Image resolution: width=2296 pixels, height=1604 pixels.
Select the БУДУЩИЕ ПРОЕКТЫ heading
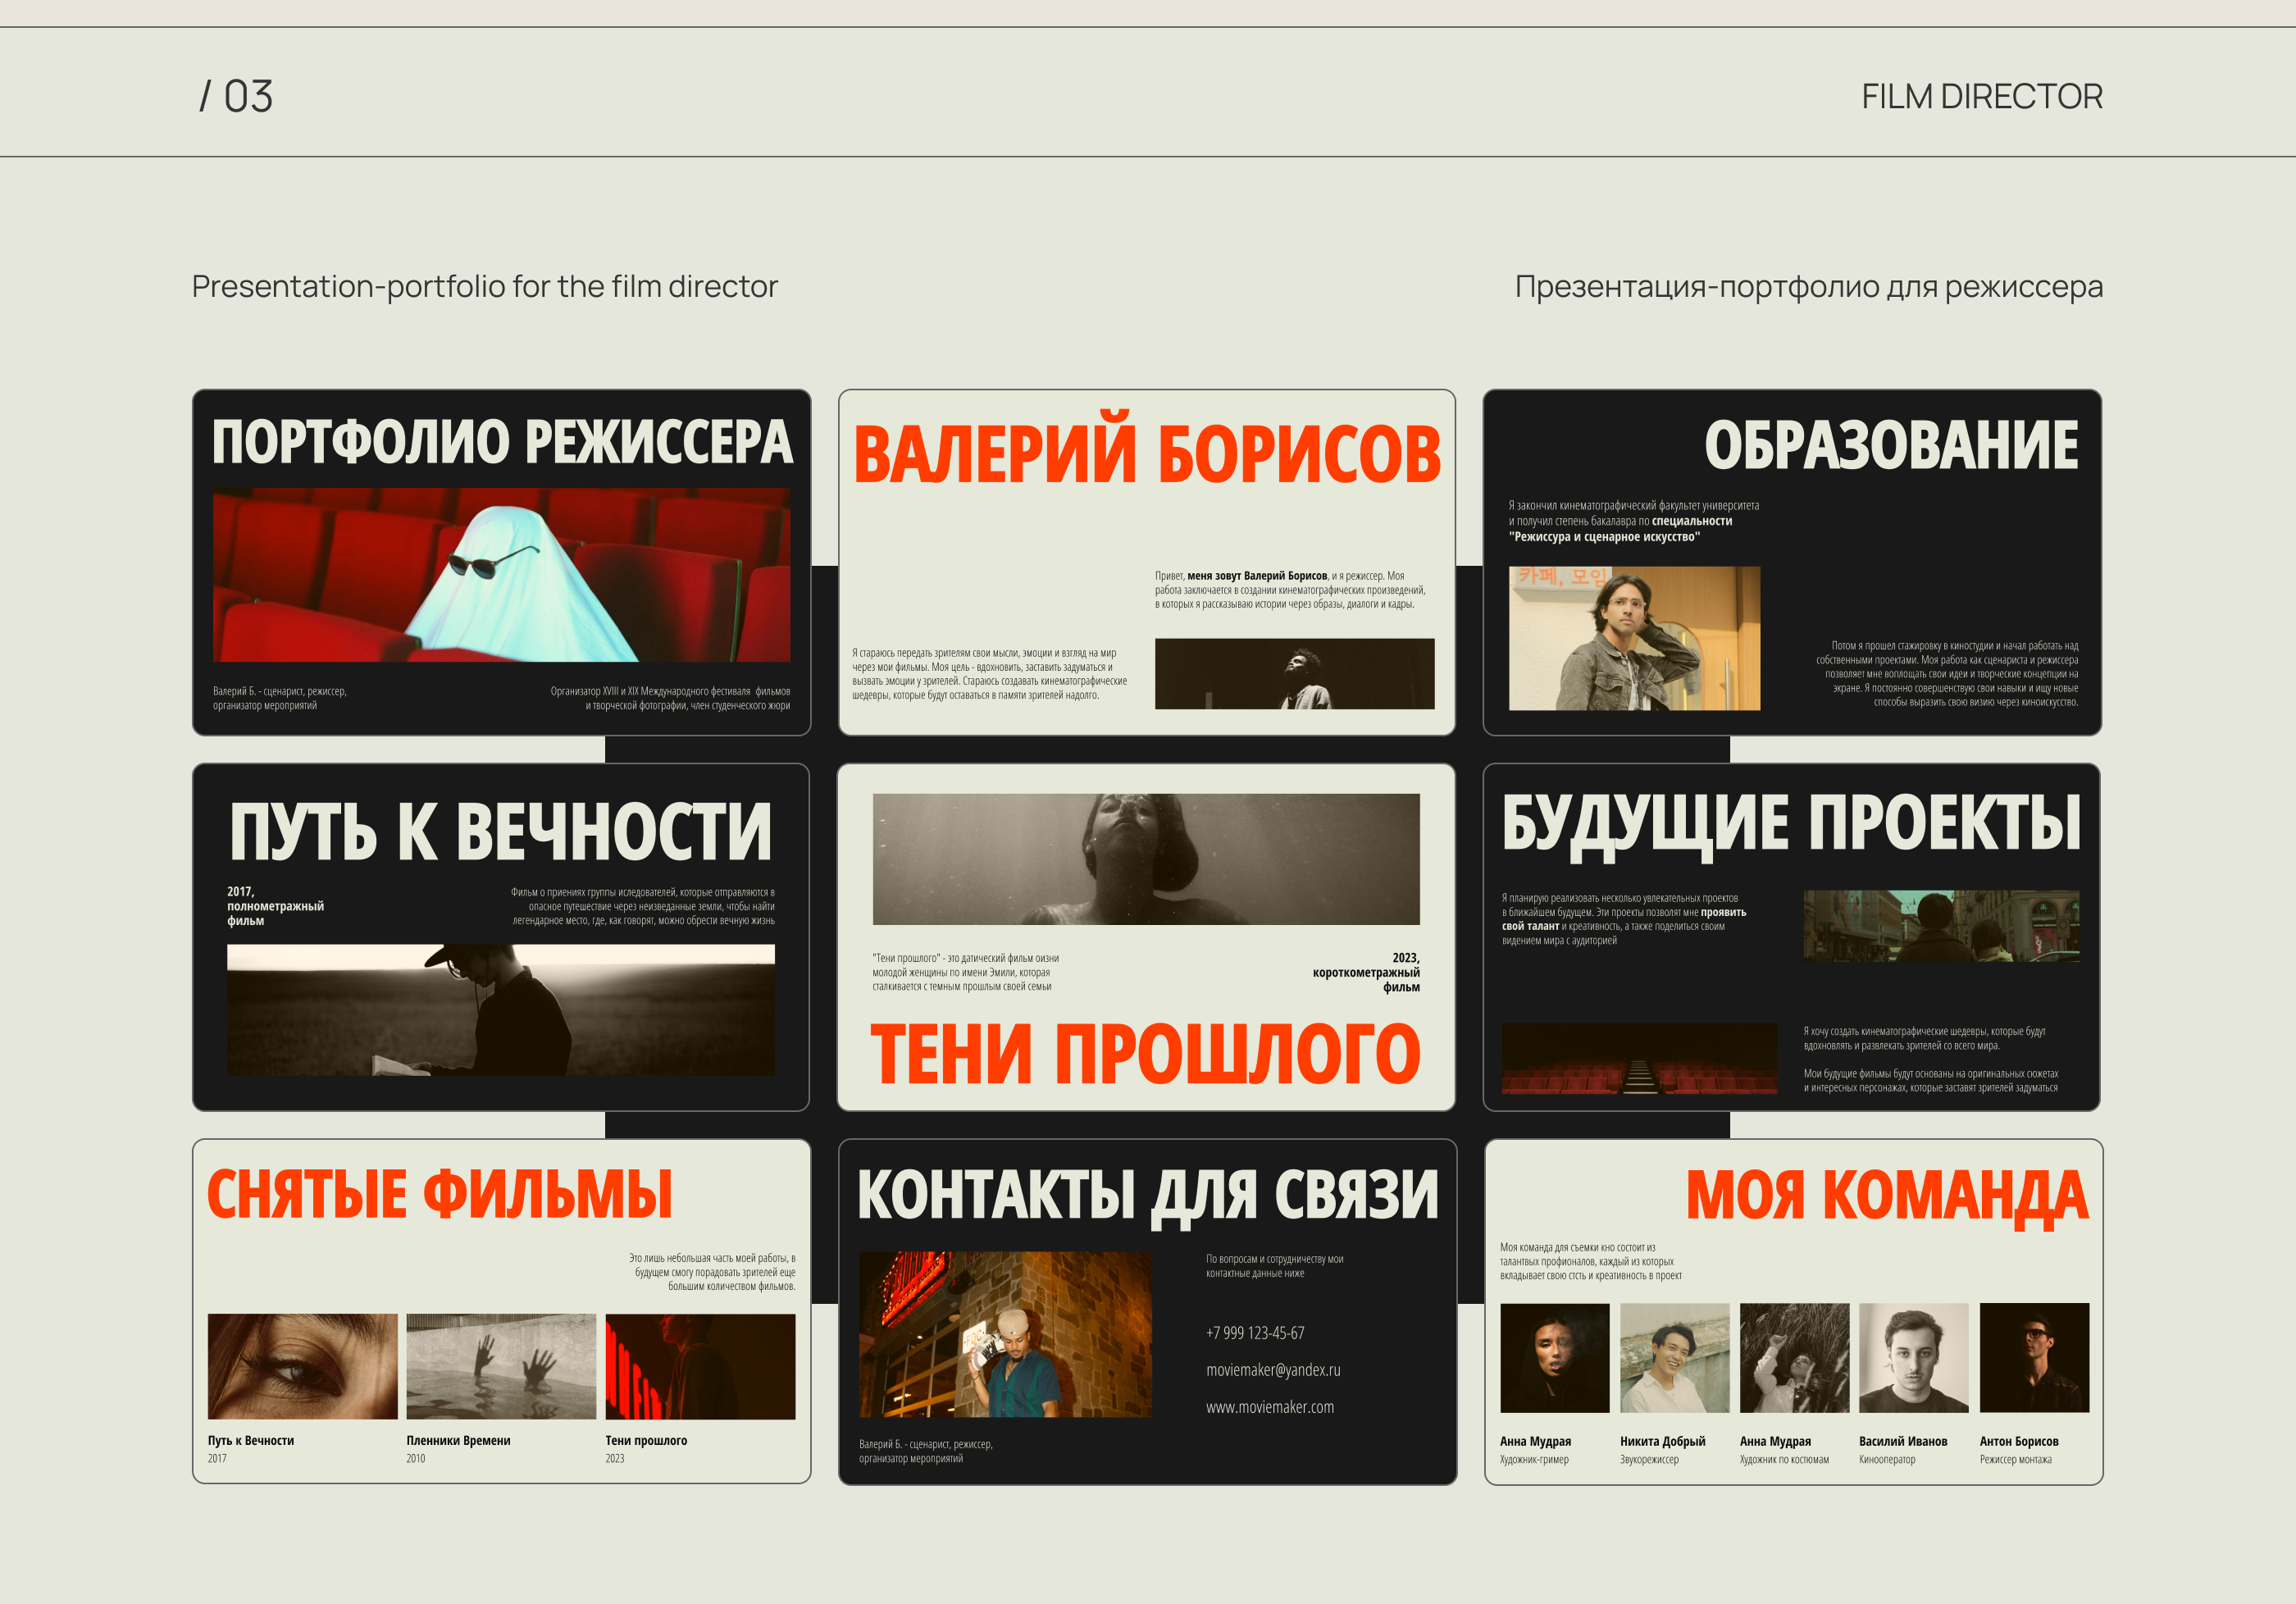1790,825
